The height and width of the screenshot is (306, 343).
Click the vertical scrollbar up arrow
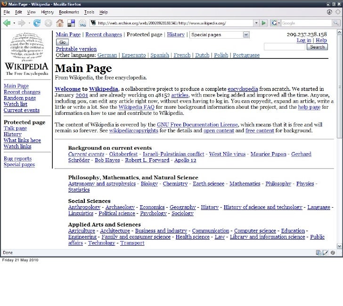pyautogui.click(x=339, y=32)
